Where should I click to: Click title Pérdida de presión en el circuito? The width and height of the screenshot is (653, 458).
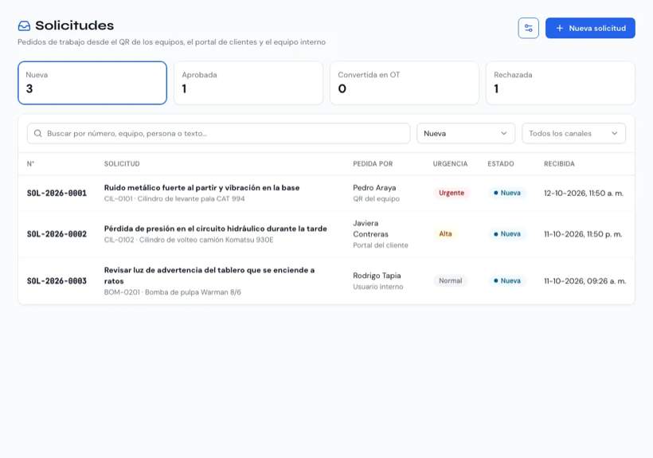pos(215,229)
